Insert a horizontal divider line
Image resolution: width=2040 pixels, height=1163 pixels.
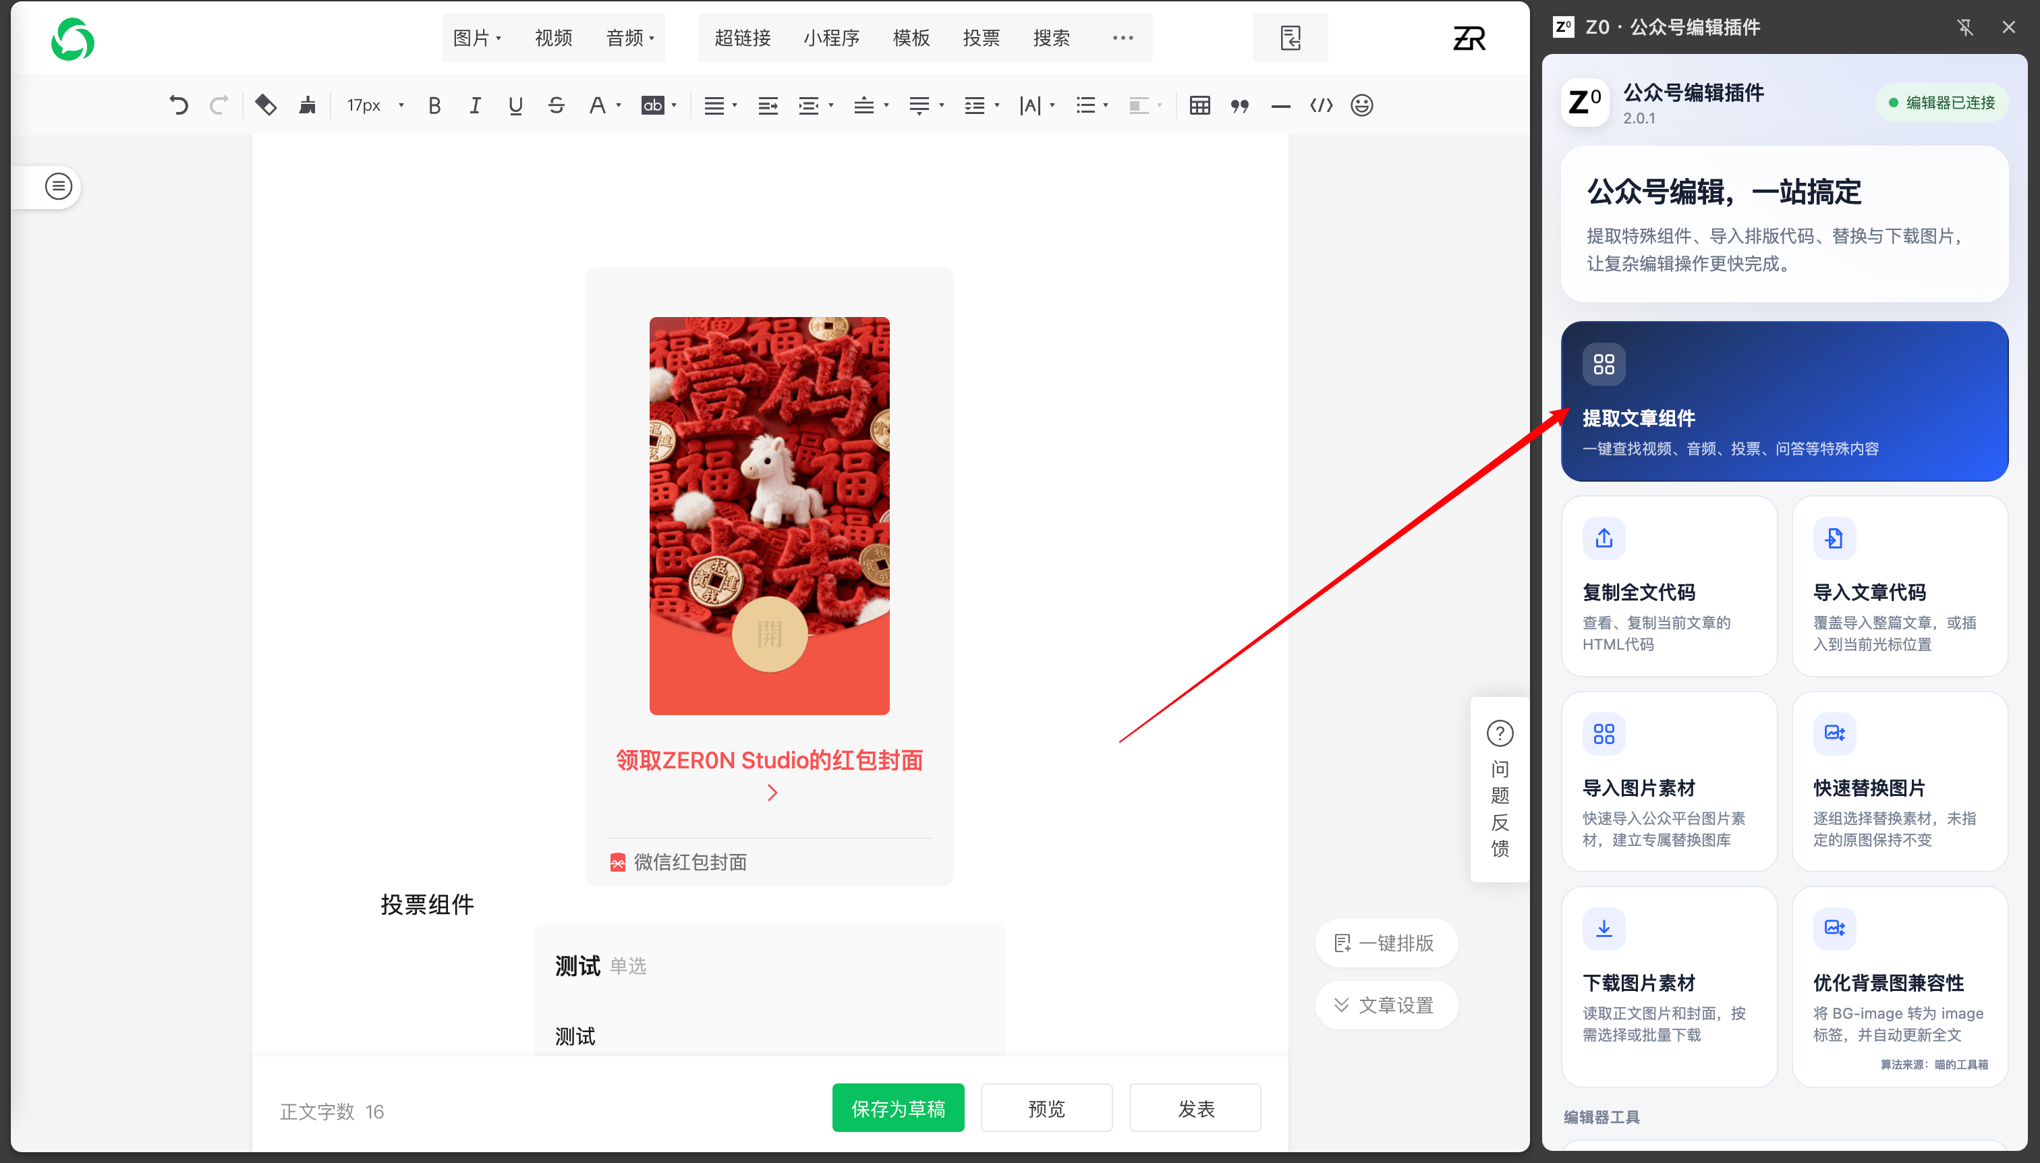click(x=1280, y=106)
